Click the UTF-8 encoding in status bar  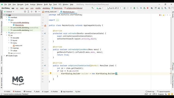coord(154,94)
